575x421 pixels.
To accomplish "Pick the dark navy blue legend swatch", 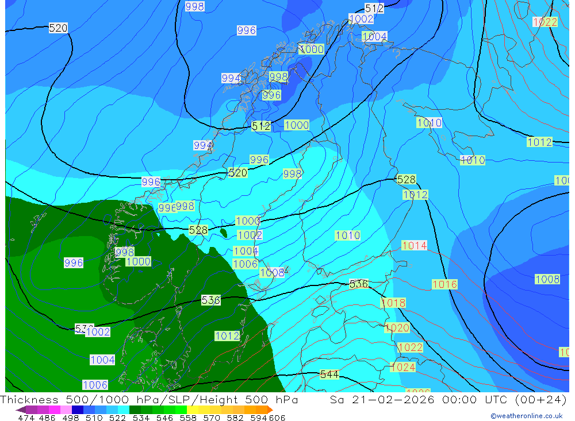I will click(x=78, y=410).
